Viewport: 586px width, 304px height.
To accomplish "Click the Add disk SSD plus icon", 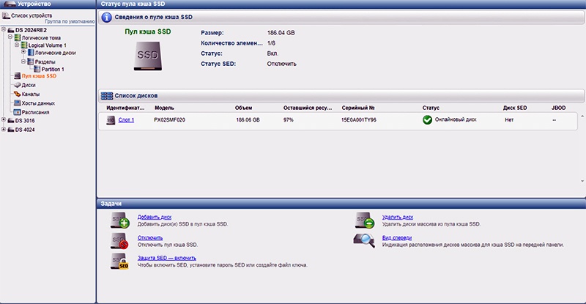I will click(x=120, y=220).
